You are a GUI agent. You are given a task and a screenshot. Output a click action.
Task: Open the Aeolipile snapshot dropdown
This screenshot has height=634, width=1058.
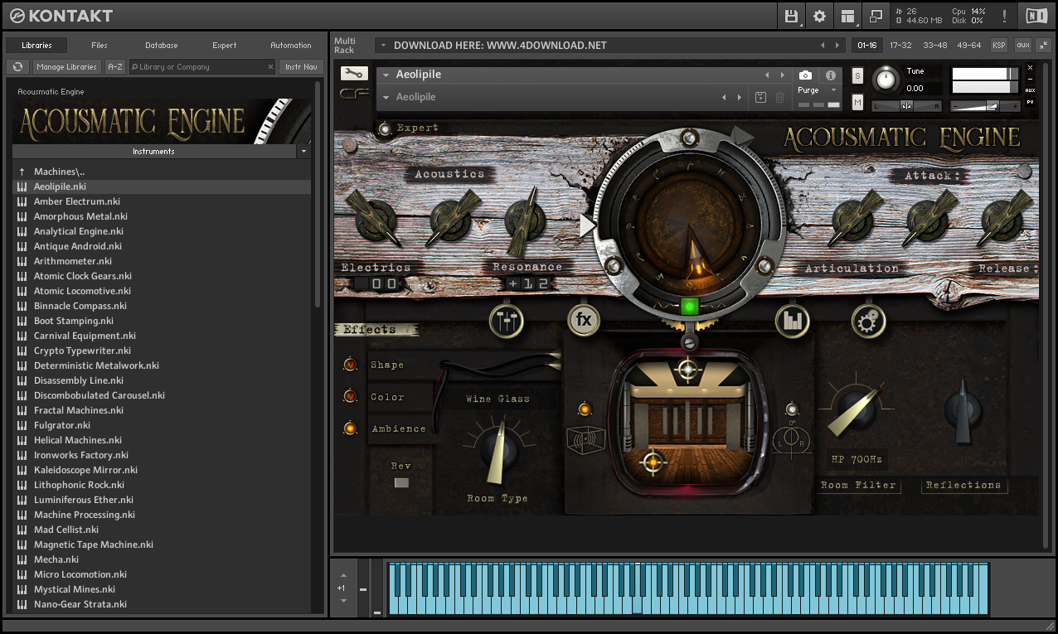386,98
